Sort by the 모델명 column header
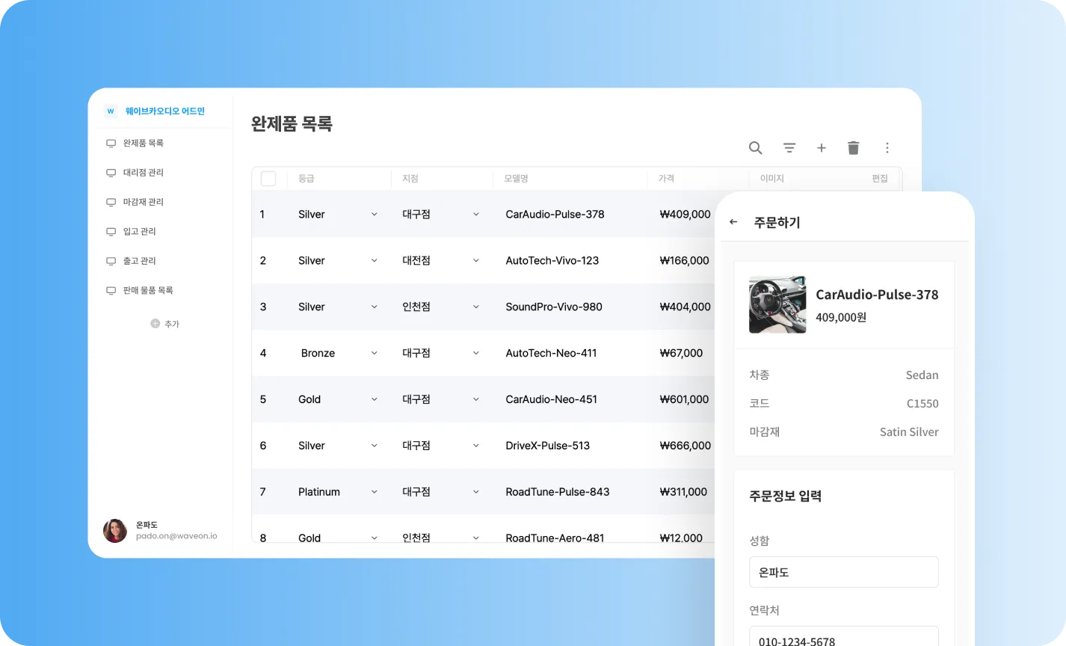This screenshot has height=646, width=1066. (x=516, y=179)
